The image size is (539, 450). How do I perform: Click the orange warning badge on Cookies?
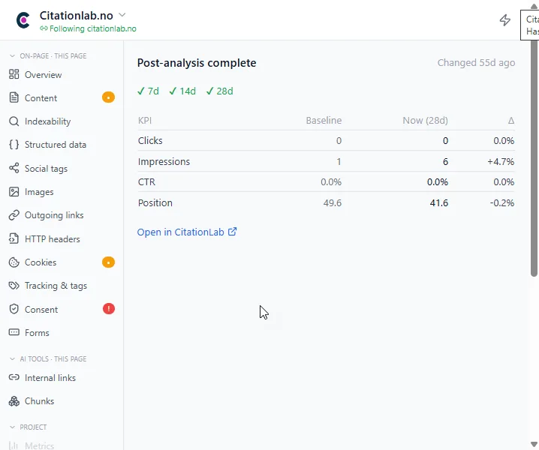coord(108,262)
